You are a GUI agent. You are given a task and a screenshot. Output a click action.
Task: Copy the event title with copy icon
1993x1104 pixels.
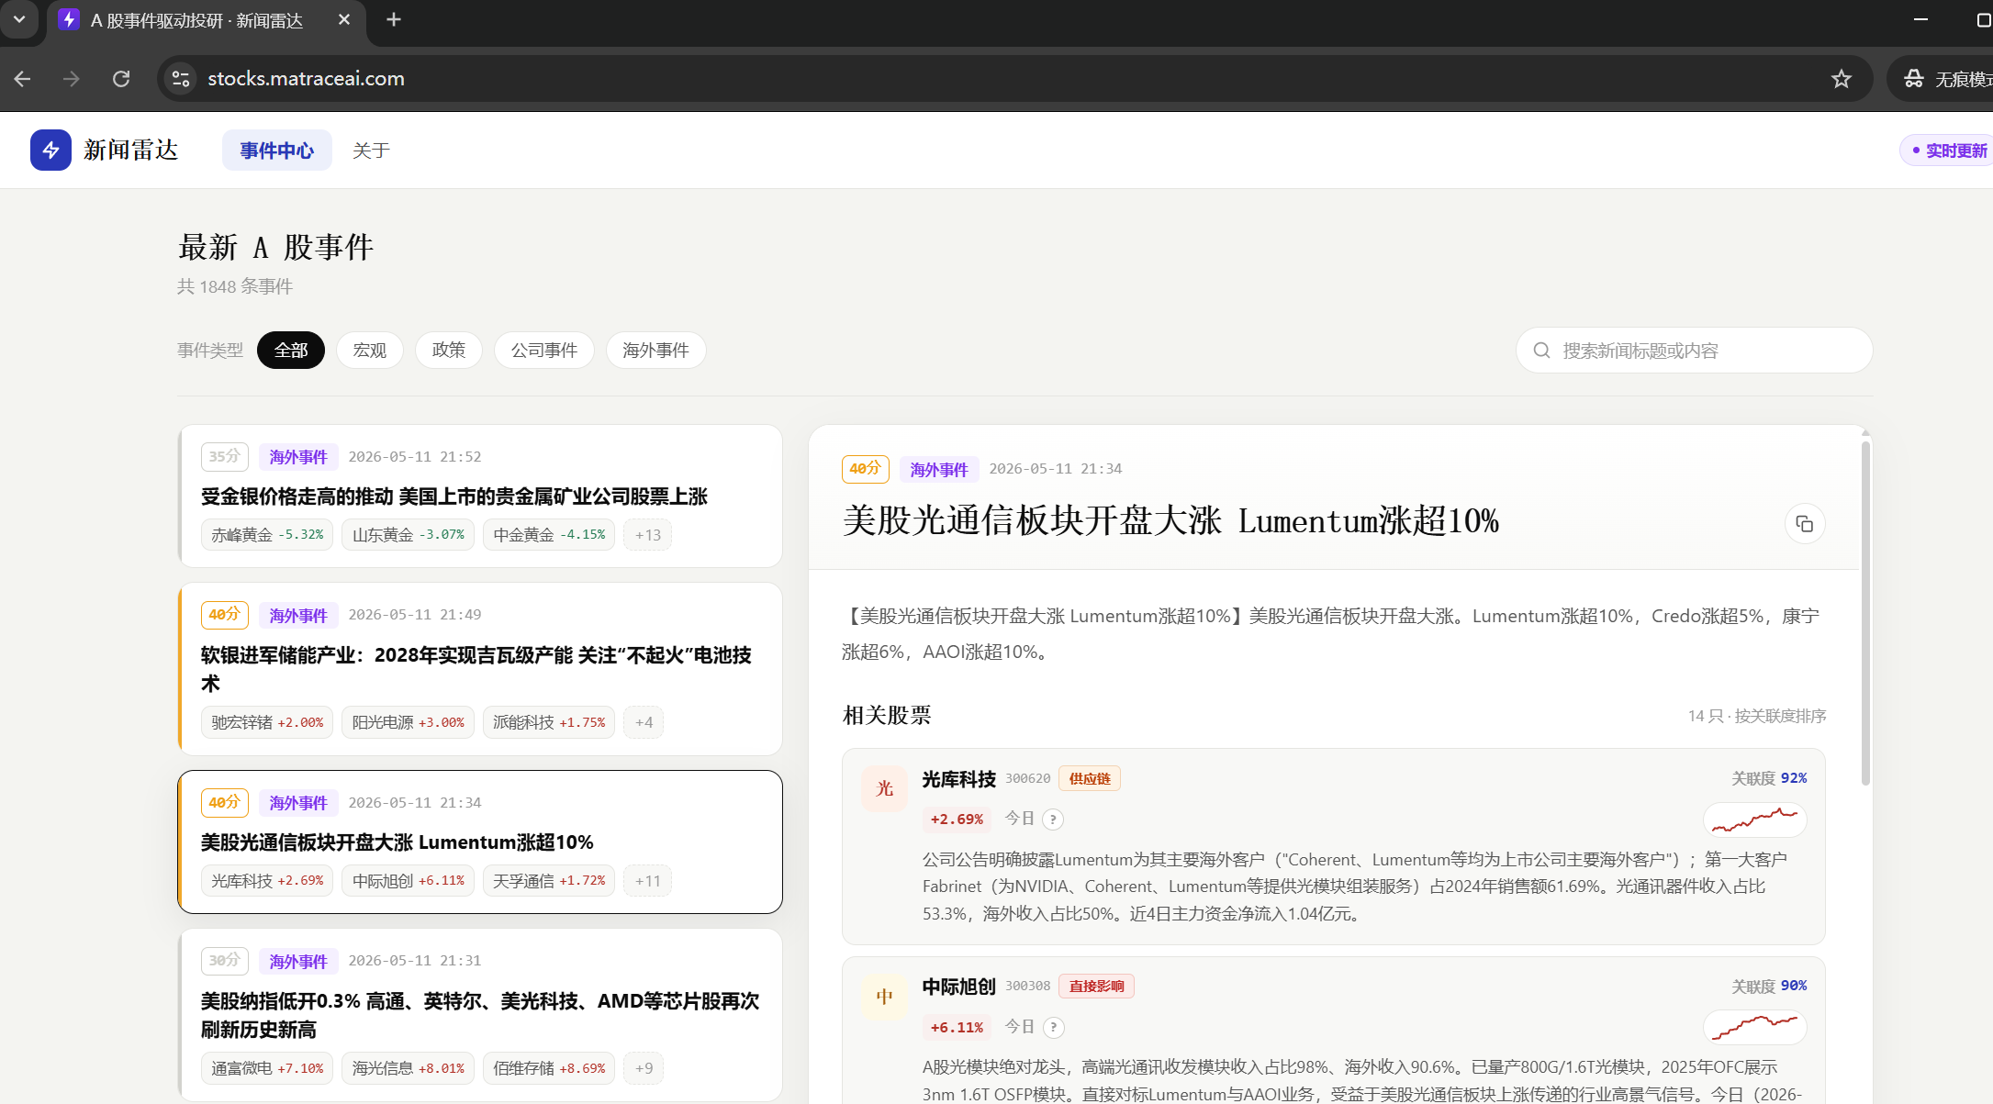tap(1805, 524)
